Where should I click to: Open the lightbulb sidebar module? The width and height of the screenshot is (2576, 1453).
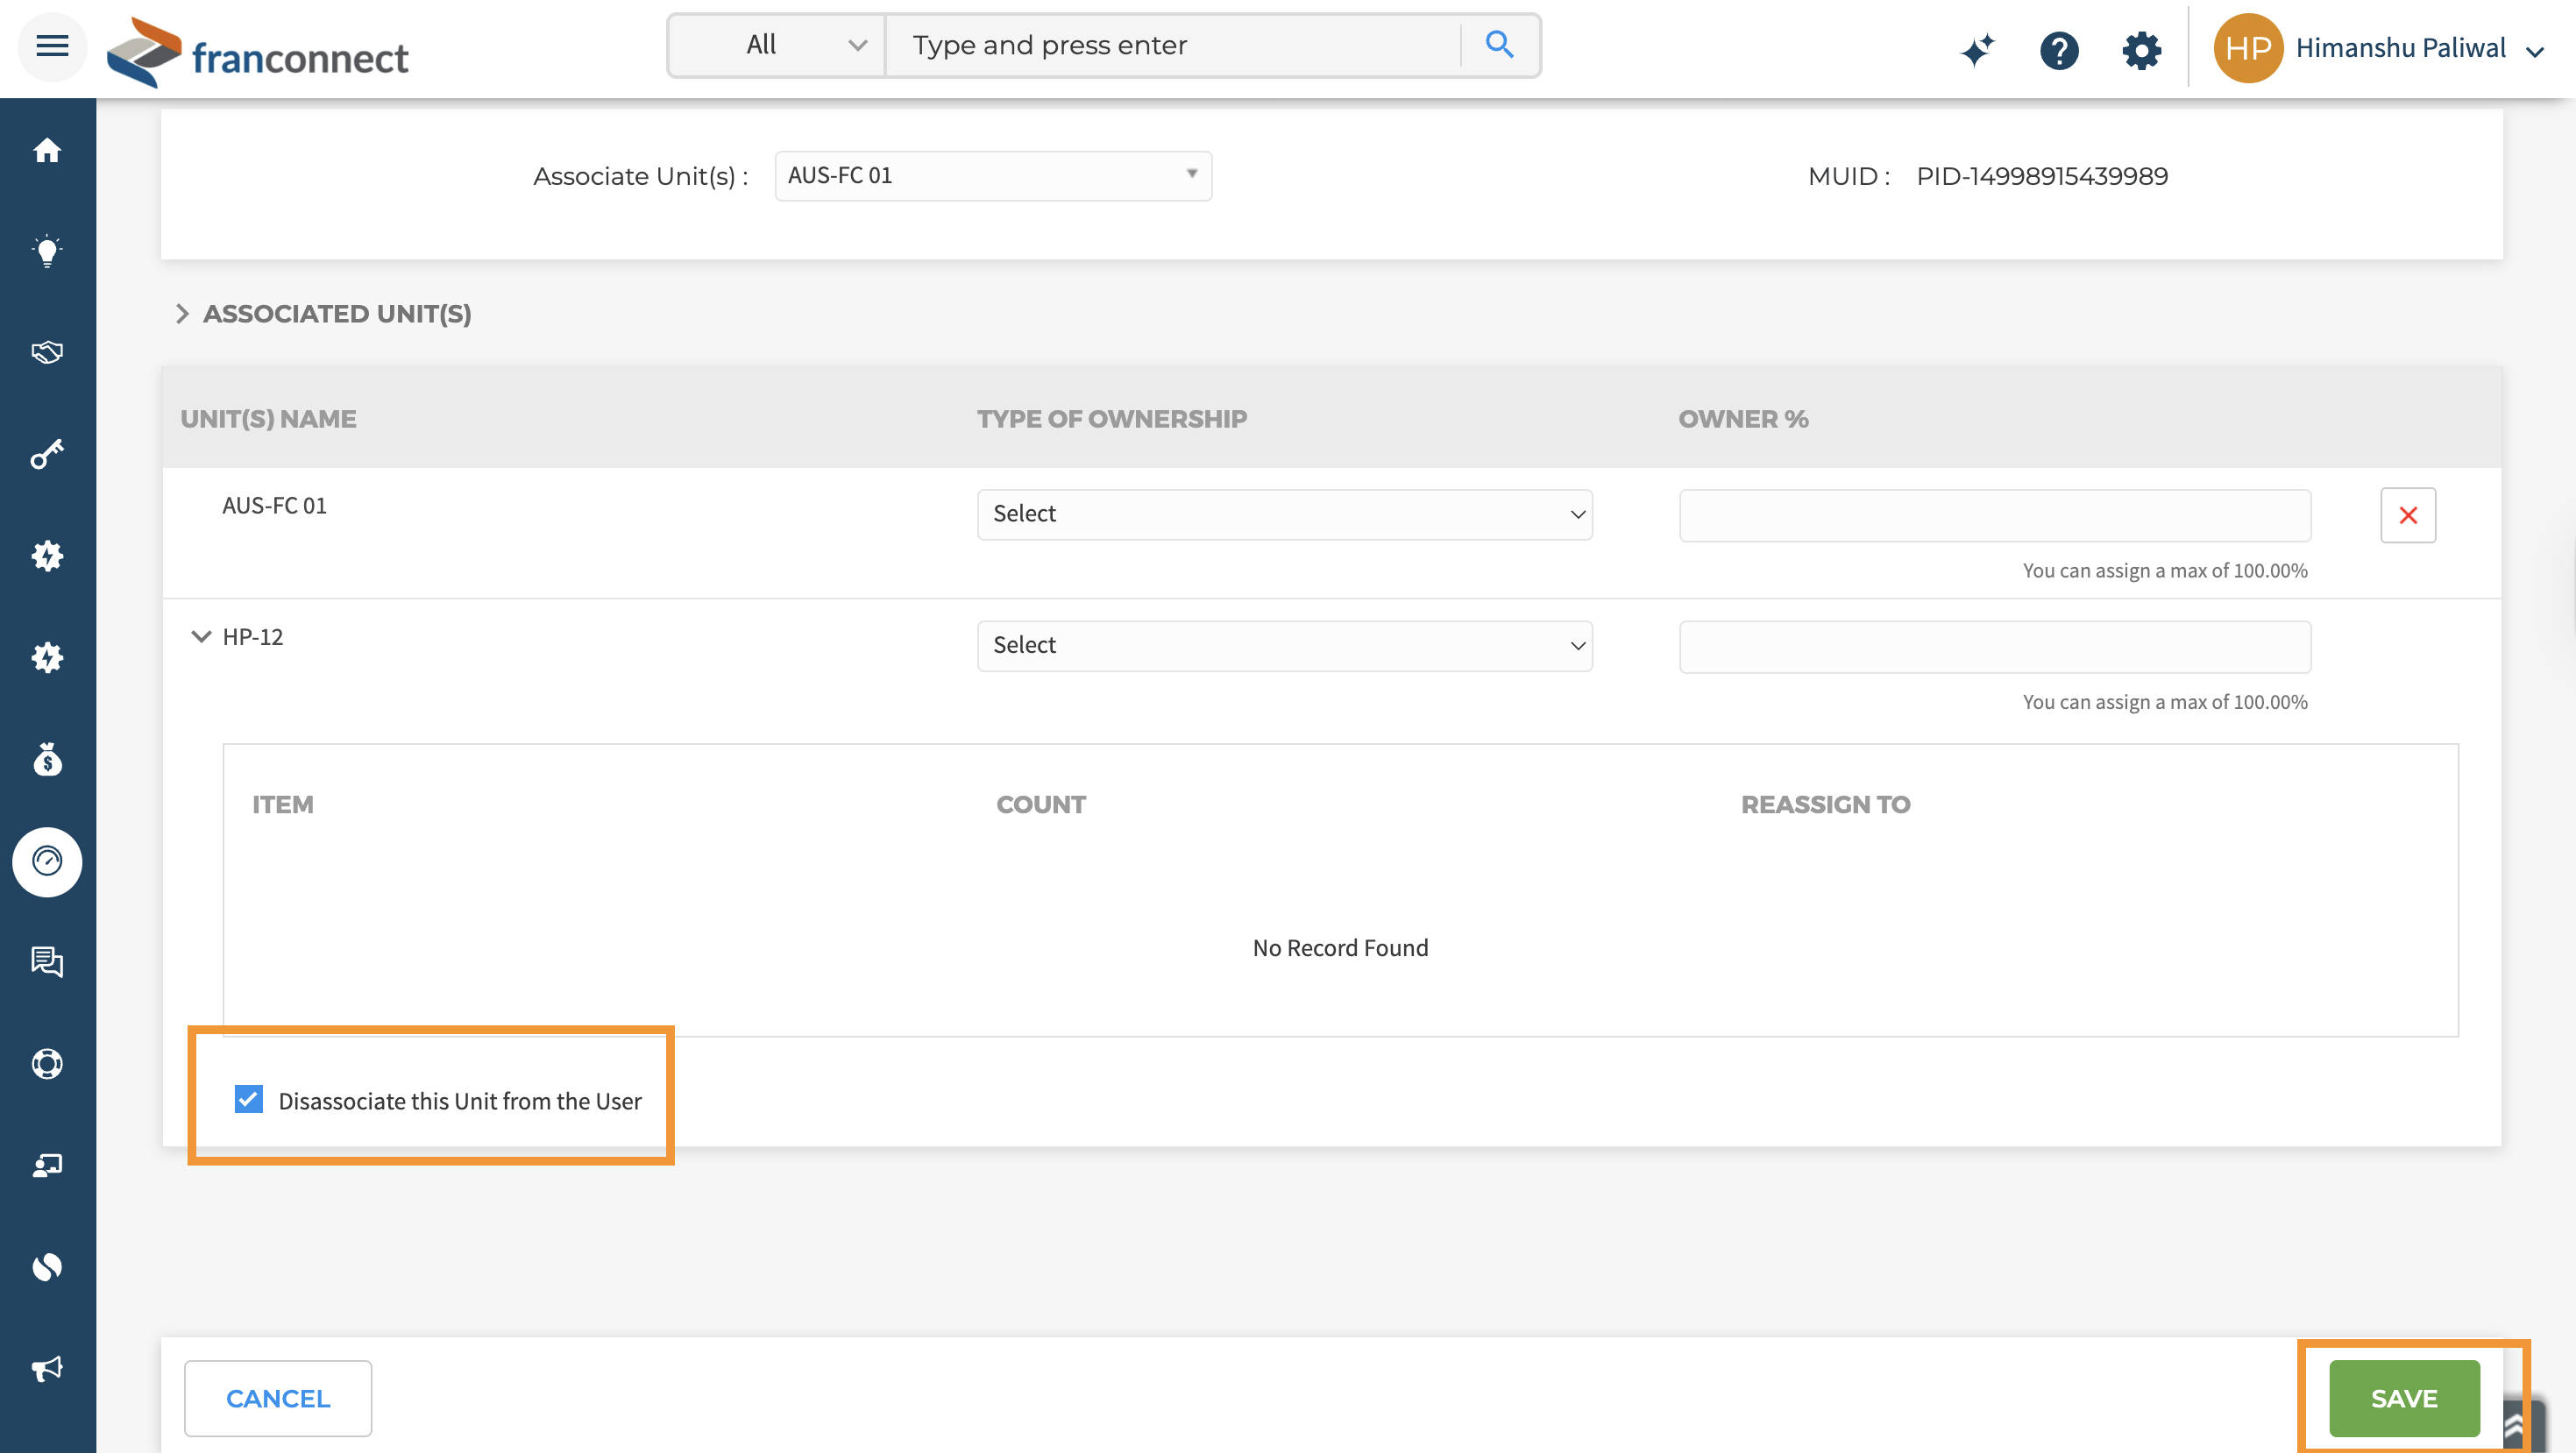pos(47,251)
